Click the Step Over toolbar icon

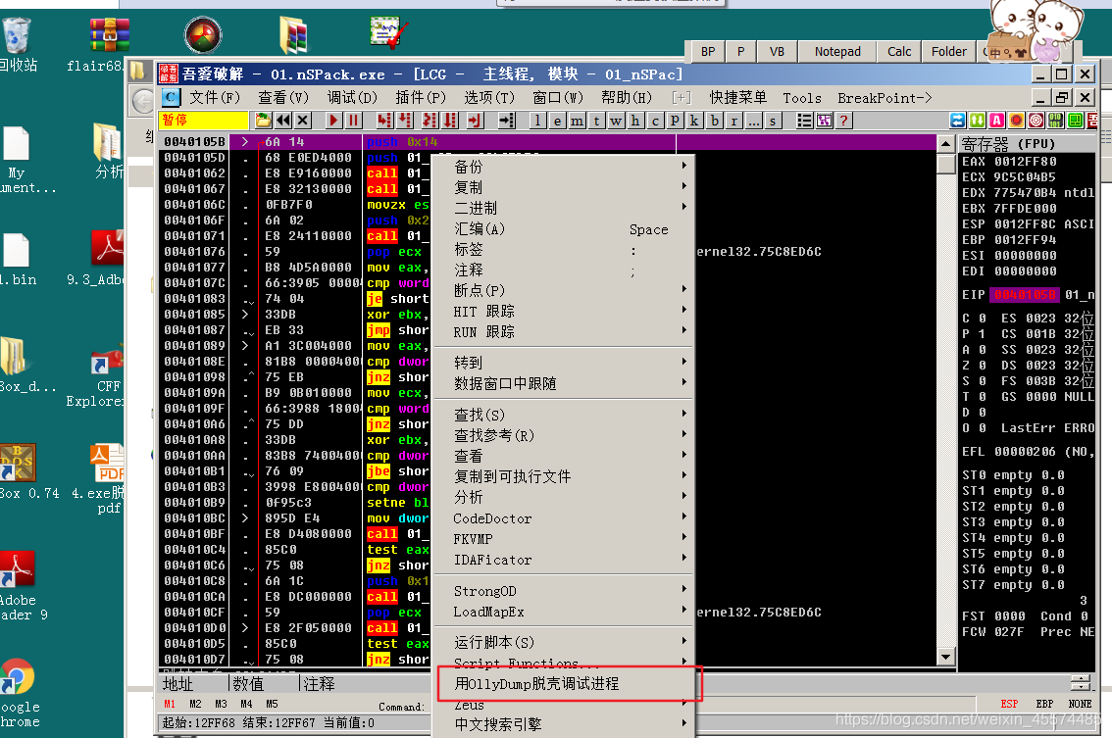point(404,121)
